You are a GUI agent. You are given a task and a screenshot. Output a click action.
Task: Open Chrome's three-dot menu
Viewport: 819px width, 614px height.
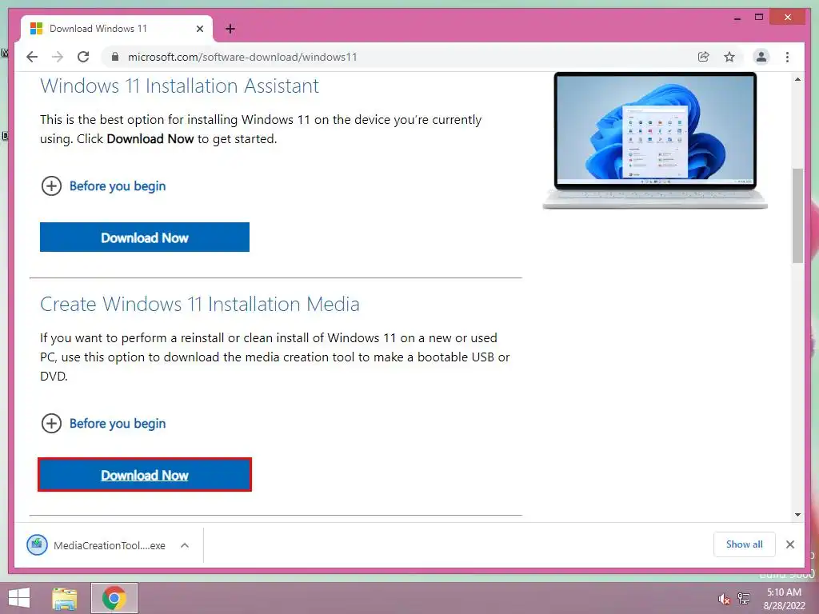[787, 57]
